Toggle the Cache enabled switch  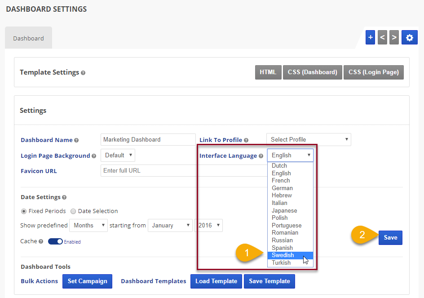click(55, 241)
